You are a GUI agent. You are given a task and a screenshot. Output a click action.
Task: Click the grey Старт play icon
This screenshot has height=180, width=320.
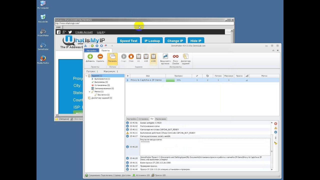tap(124, 56)
